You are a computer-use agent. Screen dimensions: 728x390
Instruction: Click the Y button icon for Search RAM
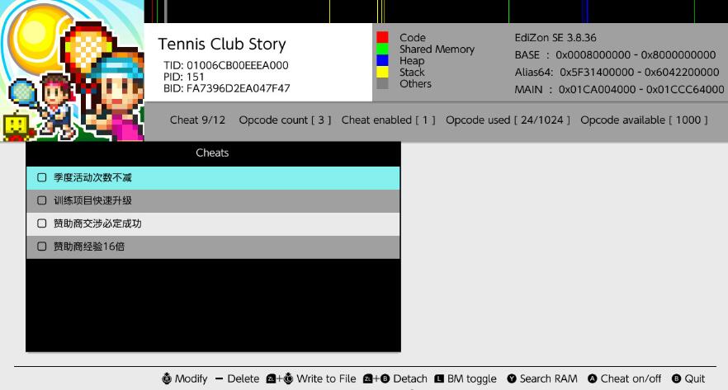tap(512, 378)
